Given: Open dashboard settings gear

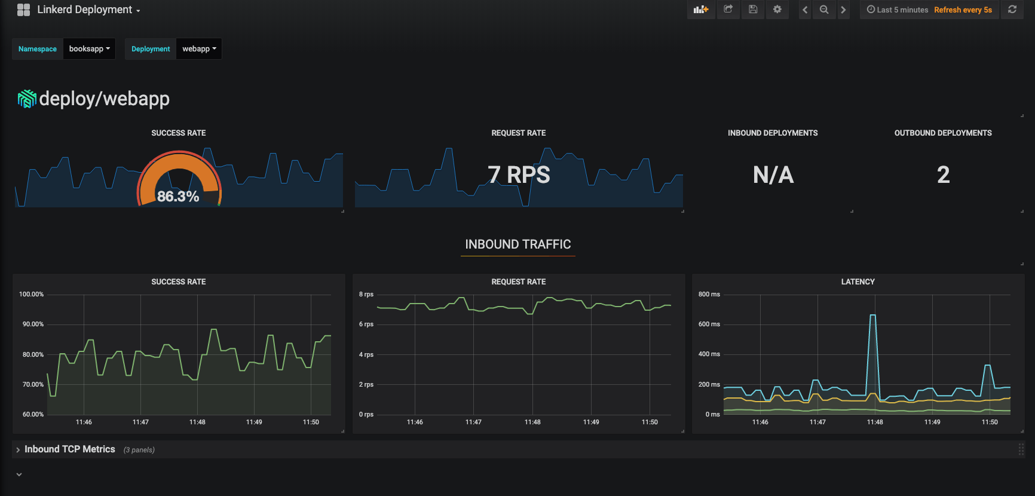Looking at the screenshot, I should tap(777, 10).
